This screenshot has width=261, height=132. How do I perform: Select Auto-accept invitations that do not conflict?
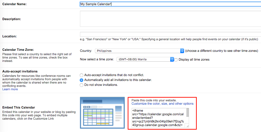81,75
